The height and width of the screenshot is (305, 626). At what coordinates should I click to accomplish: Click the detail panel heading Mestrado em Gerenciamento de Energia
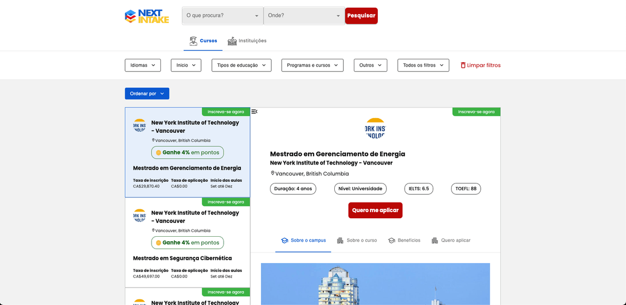338,154
